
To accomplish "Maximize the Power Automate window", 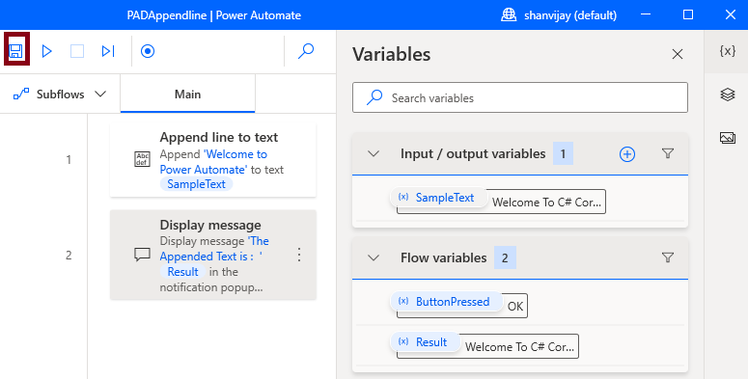I will click(x=688, y=14).
